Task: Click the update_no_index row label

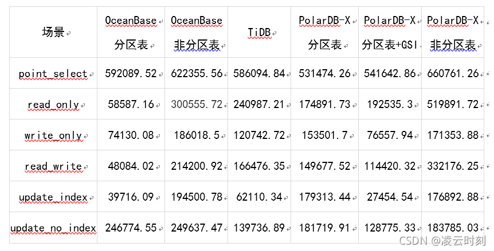Action: [x=53, y=228]
